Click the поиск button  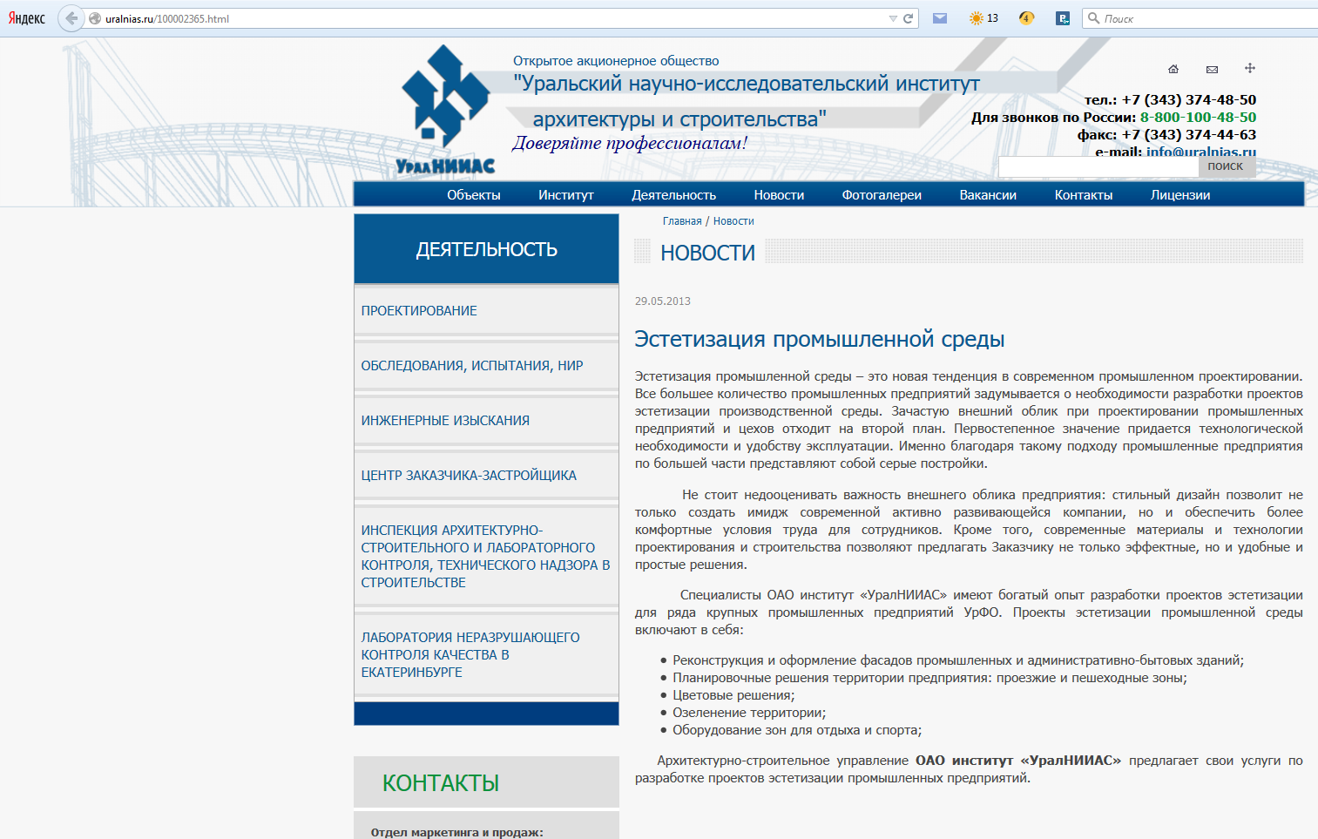pos(1226,166)
